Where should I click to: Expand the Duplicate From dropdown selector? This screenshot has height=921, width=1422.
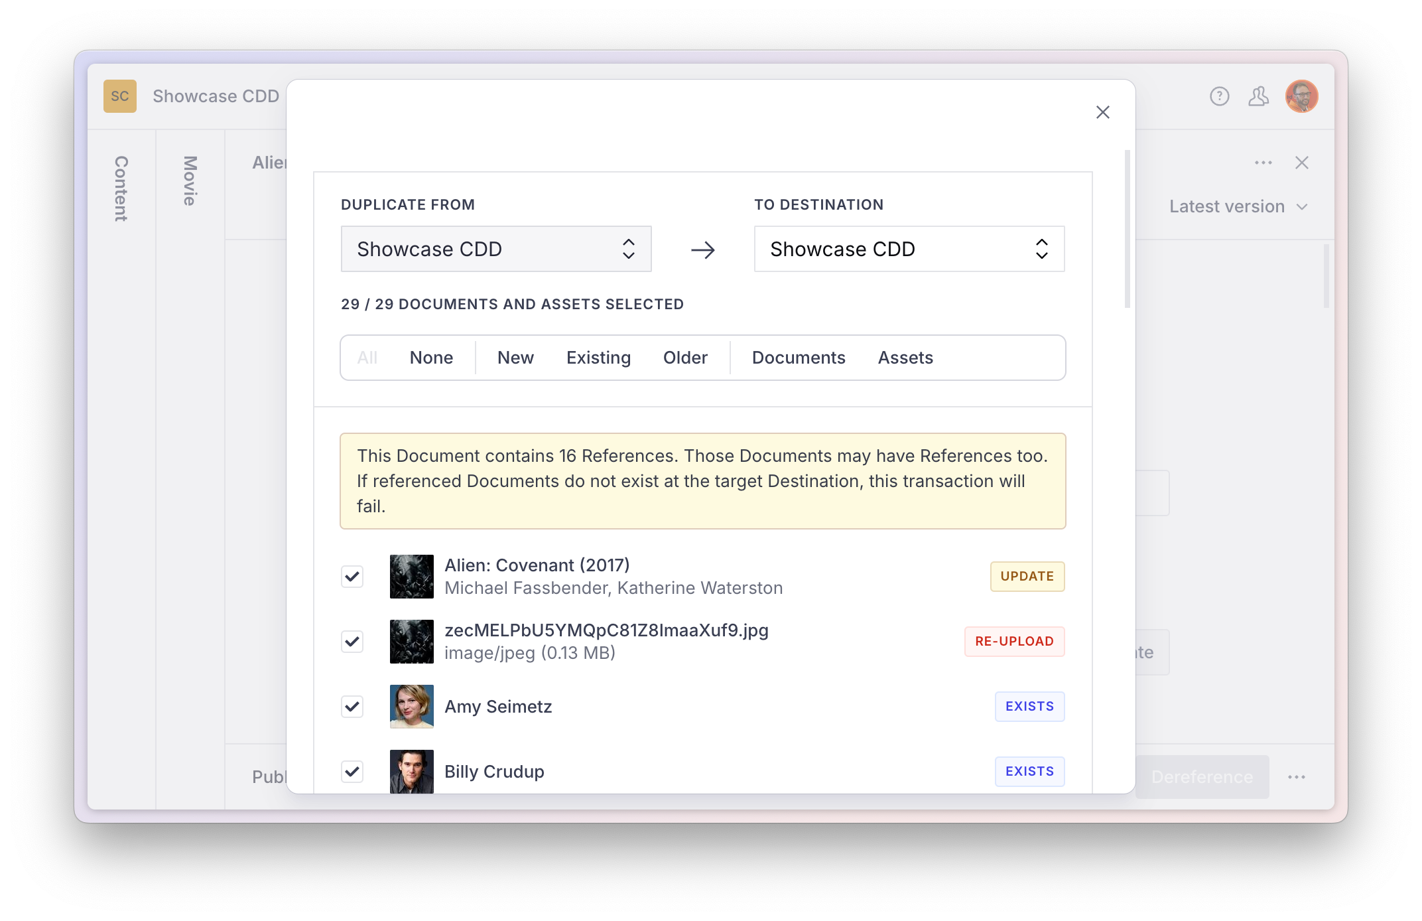495,249
